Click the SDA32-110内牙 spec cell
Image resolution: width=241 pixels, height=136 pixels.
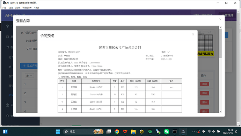coord(96,109)
